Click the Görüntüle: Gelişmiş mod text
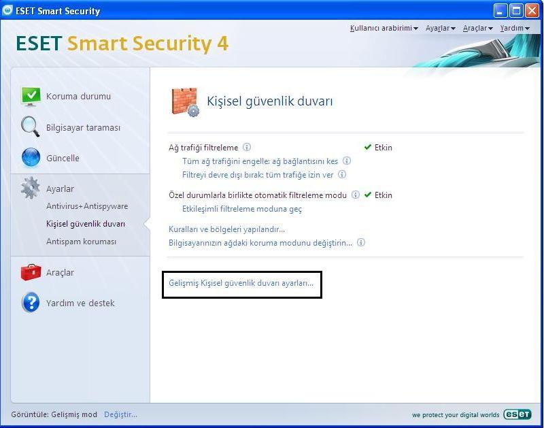The height and width of the screenshot is (428, 544). tap(54, 414)
